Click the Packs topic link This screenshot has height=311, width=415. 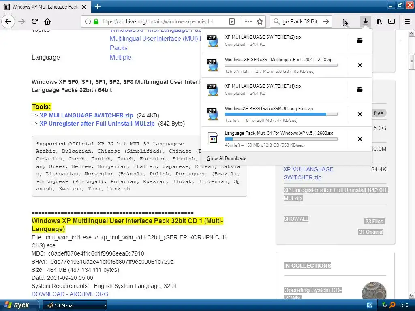119,48
